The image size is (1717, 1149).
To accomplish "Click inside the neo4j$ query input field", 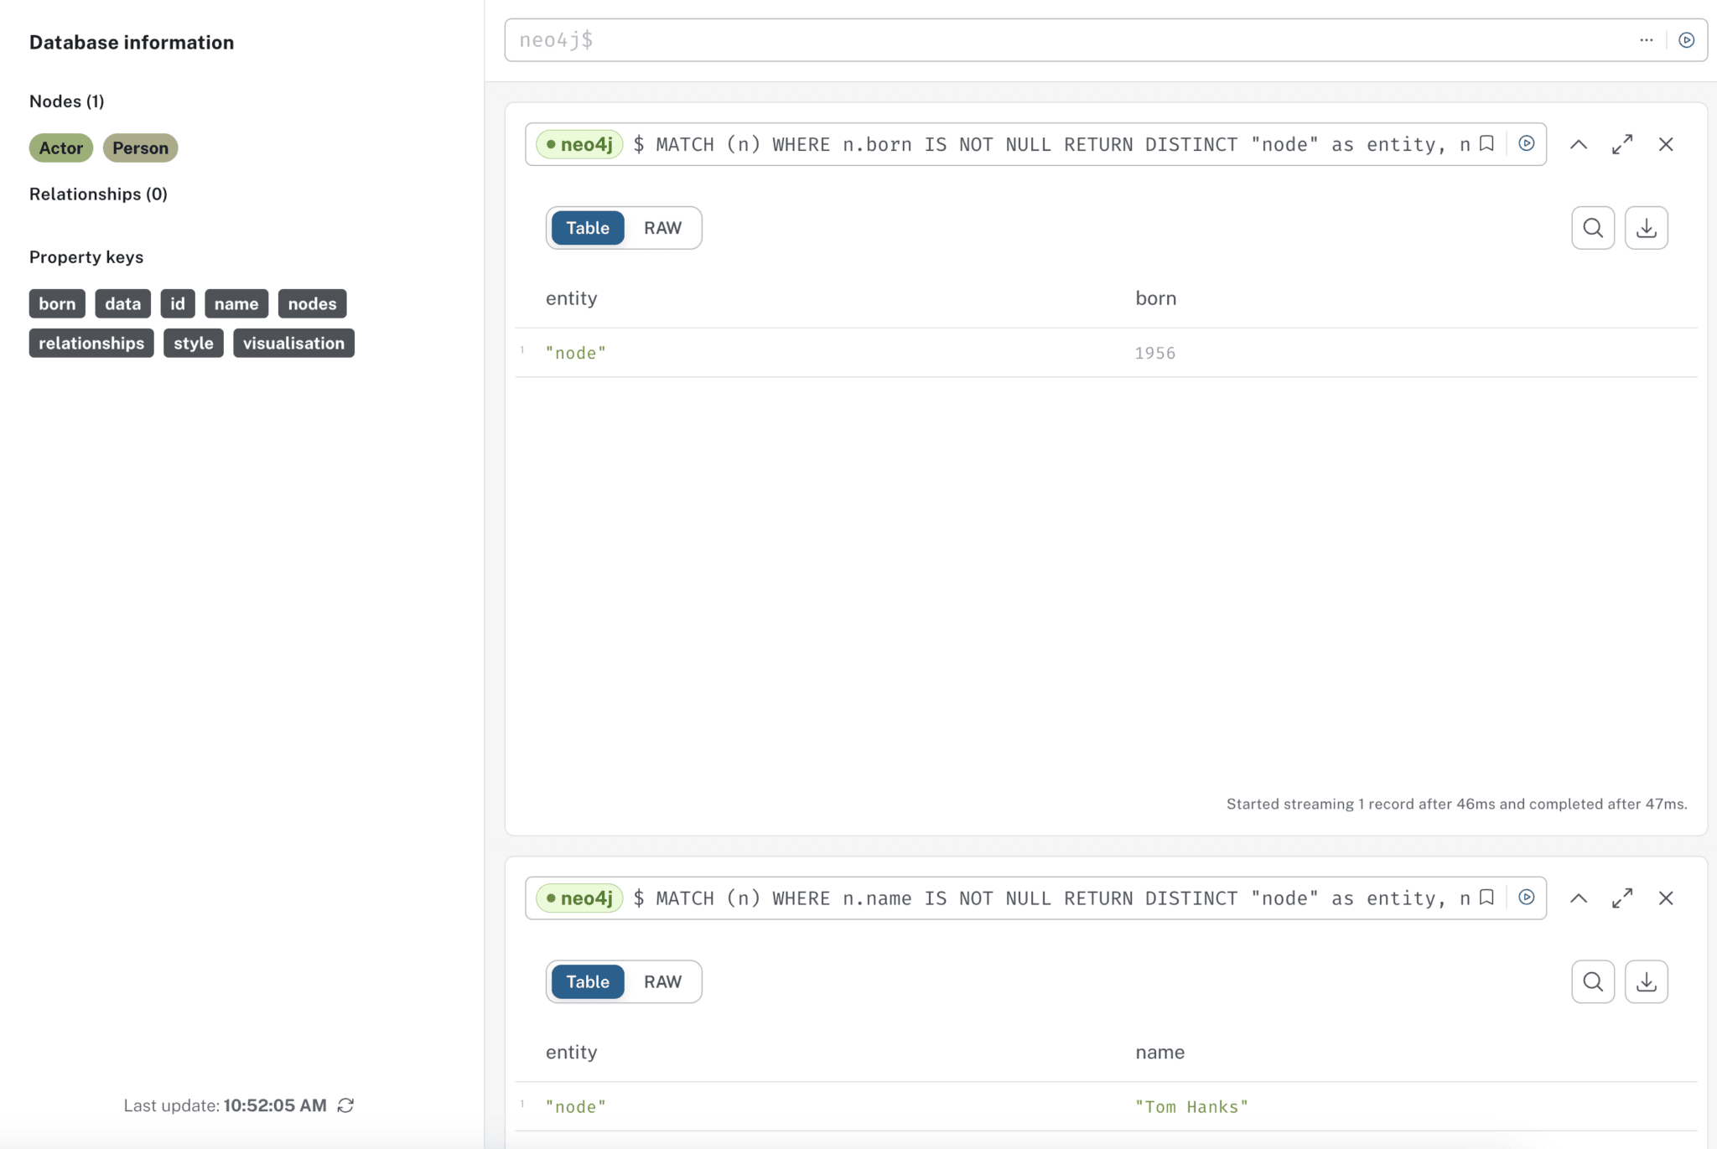I will pos(1006,39).
